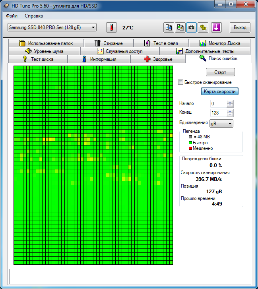Click the 4:49 elapsed time value
The image size is (258, 289).
pos(217,204)
